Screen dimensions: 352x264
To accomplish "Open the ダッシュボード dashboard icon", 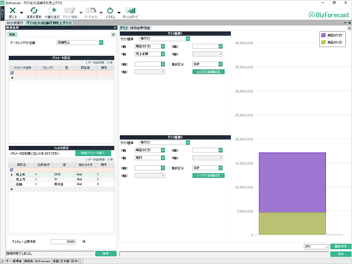I will tap(130, 10).
